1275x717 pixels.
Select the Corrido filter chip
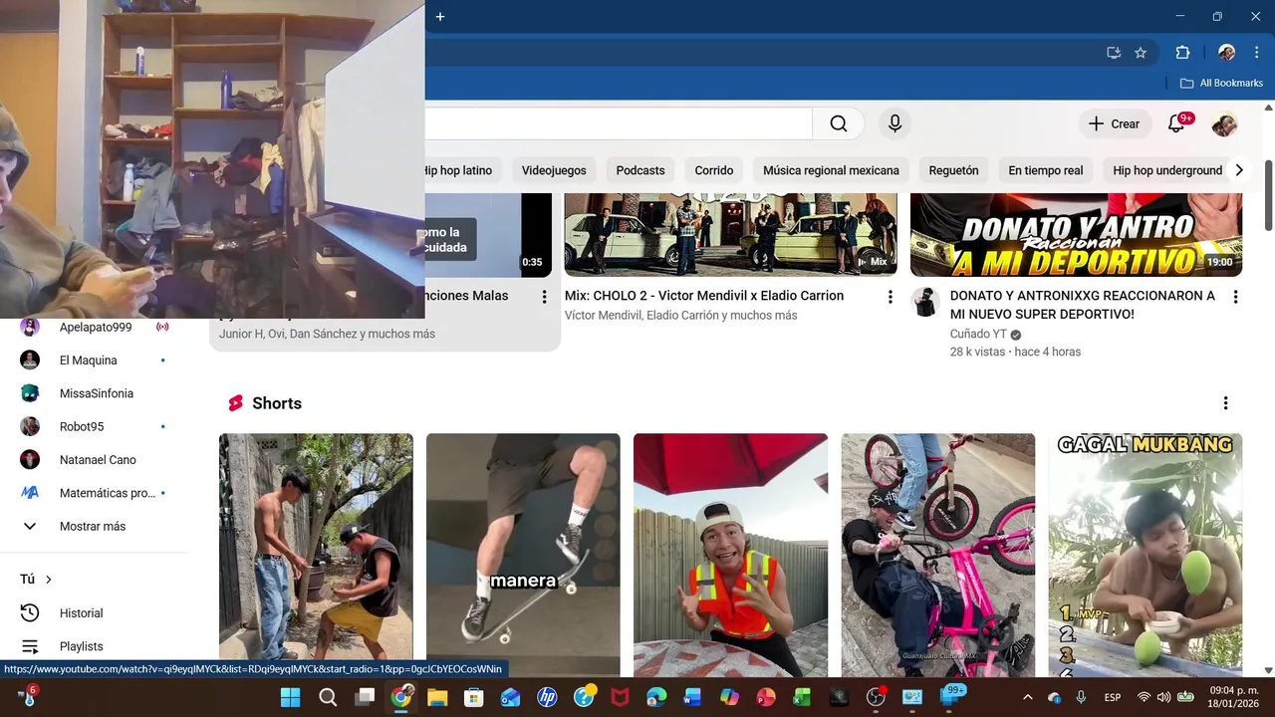click(714, 170)
